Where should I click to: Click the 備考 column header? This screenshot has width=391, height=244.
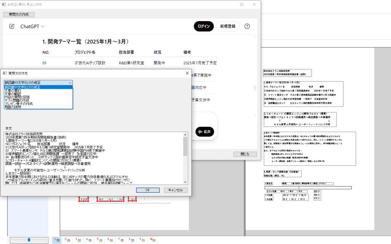click(187, 52)
